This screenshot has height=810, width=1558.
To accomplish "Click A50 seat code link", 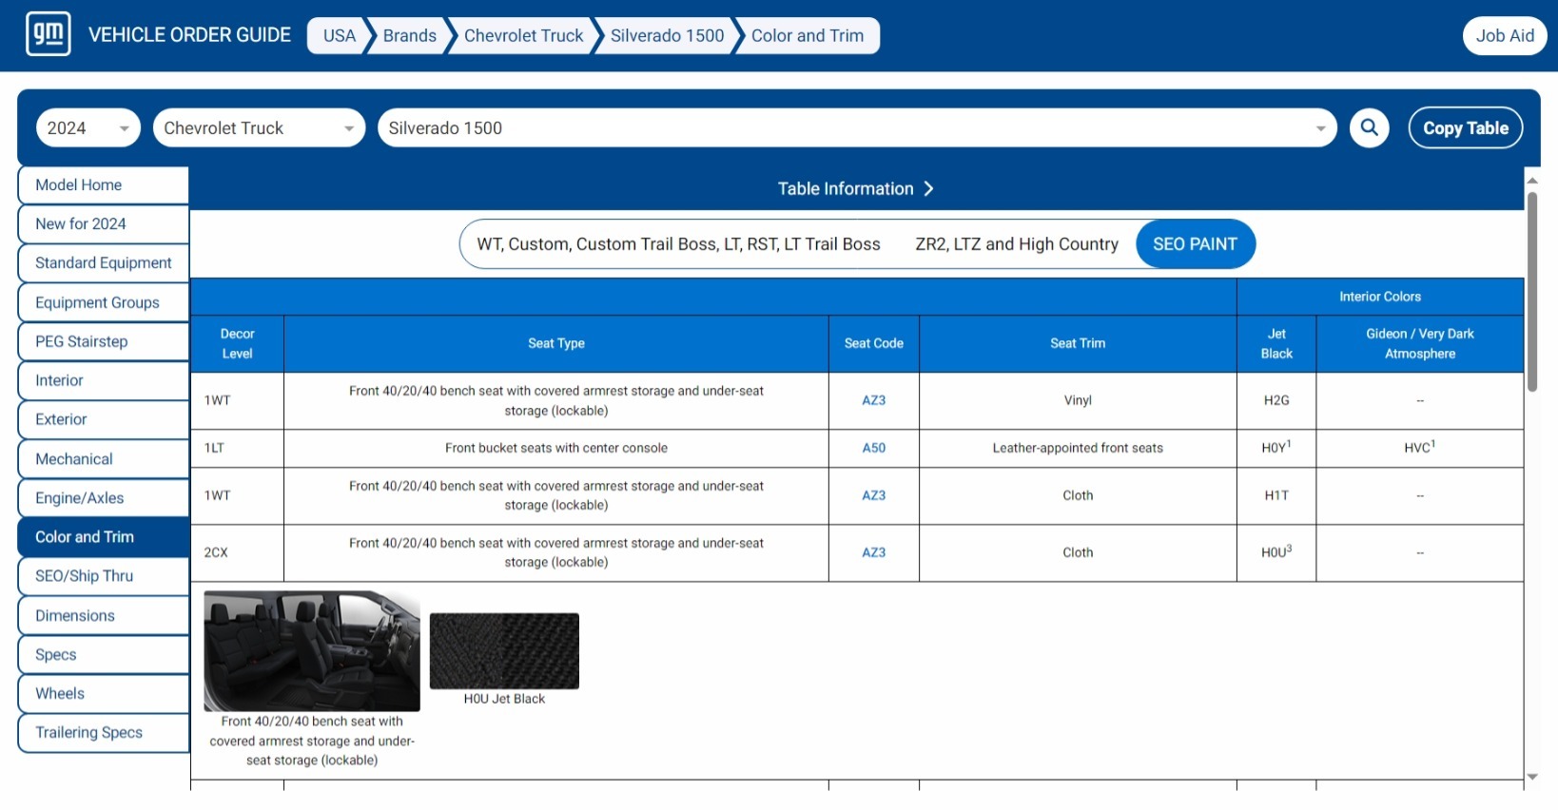I will (873, 448).
